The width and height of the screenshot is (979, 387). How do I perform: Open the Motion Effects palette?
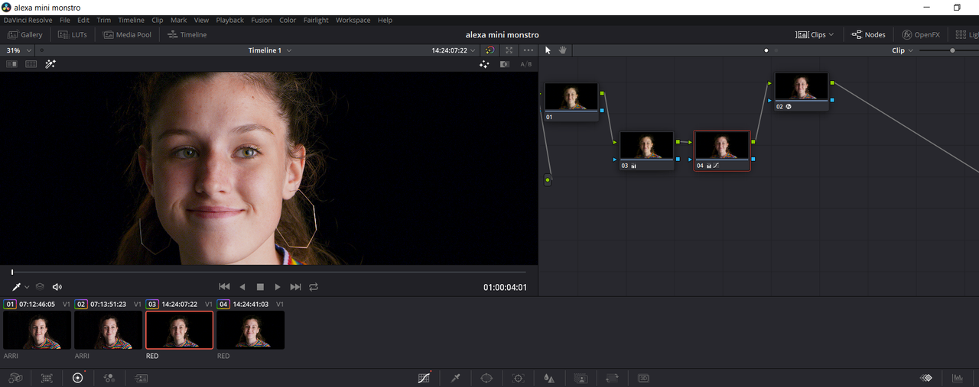tap(141, 378)
